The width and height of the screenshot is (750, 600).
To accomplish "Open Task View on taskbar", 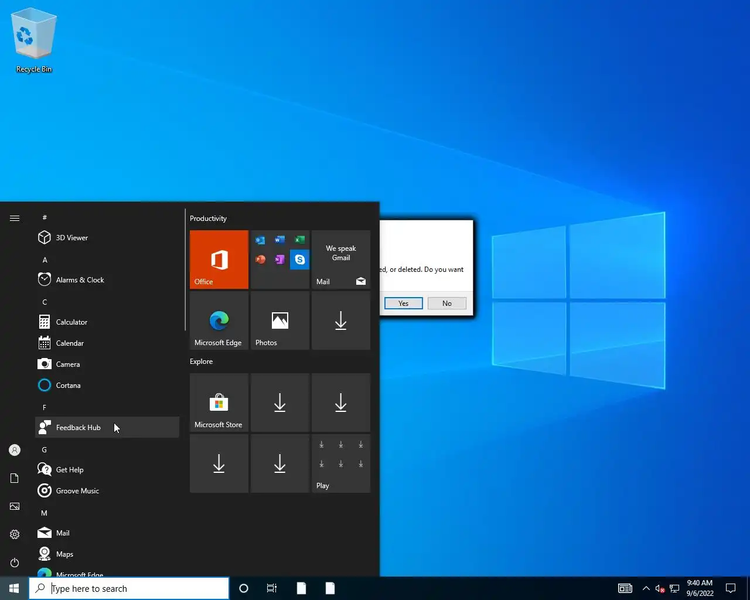I will (272, 588).
